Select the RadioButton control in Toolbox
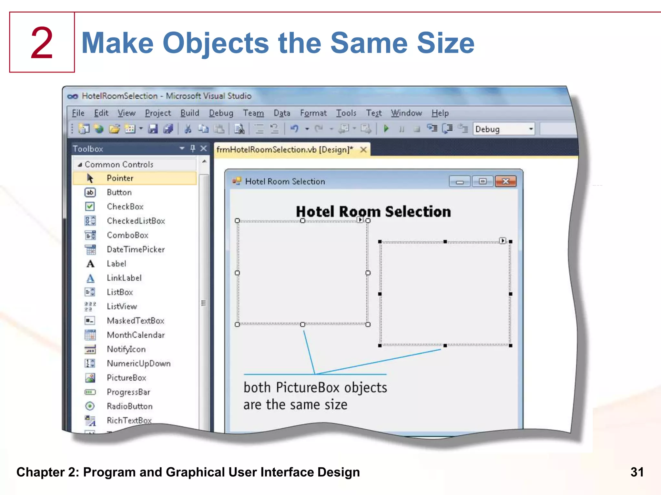 135,406
